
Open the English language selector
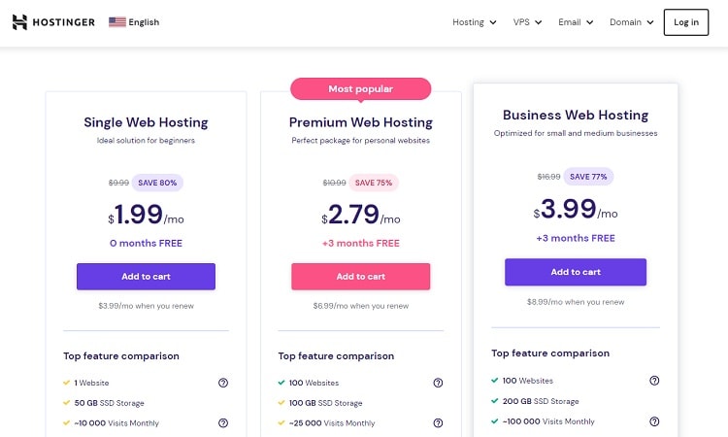(134, 21)
